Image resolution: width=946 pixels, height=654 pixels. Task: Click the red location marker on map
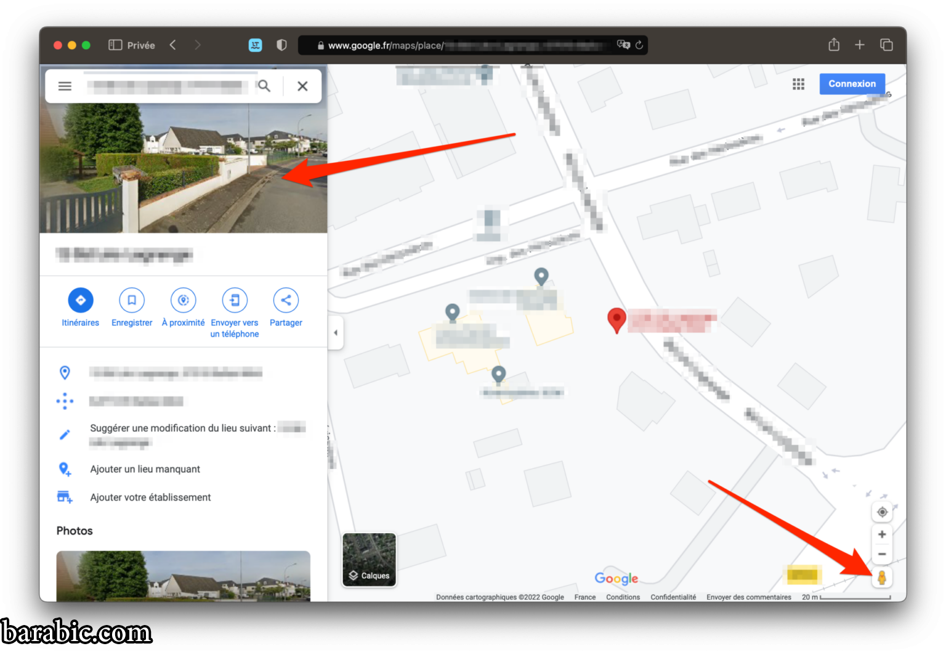click(x=617, y=321)
